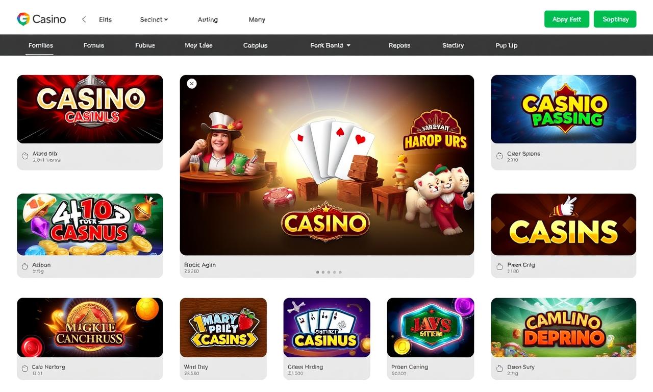Click the hand icon beside Aslbon
The image size is (653, 392).
click(x=25, y=267)
